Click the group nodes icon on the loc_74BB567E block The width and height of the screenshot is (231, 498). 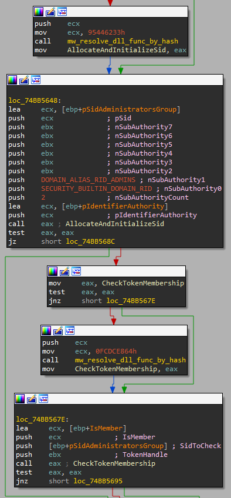click(x=43, y=399)
